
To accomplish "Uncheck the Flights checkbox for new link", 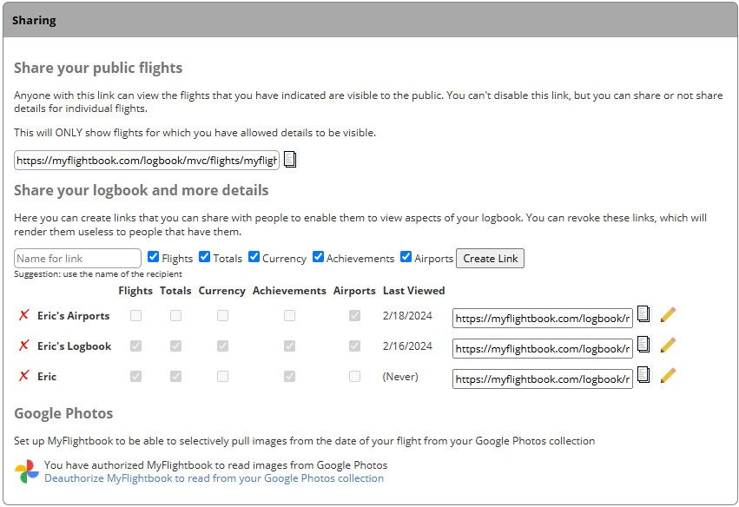I will [154, 257].
